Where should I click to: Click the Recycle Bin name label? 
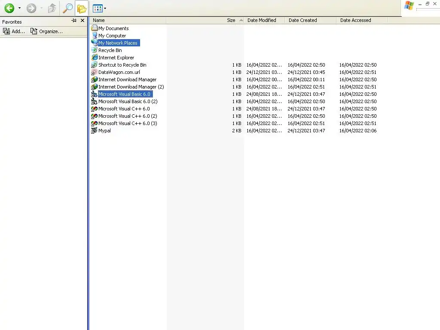[x=110, y=50]
